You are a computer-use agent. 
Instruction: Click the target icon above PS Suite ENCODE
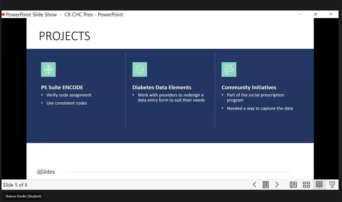[x=48, y=69]
